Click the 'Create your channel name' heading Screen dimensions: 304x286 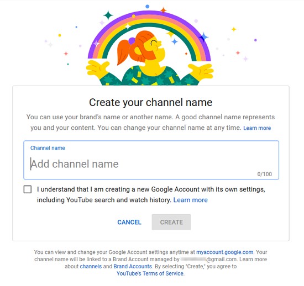point(151,102)
